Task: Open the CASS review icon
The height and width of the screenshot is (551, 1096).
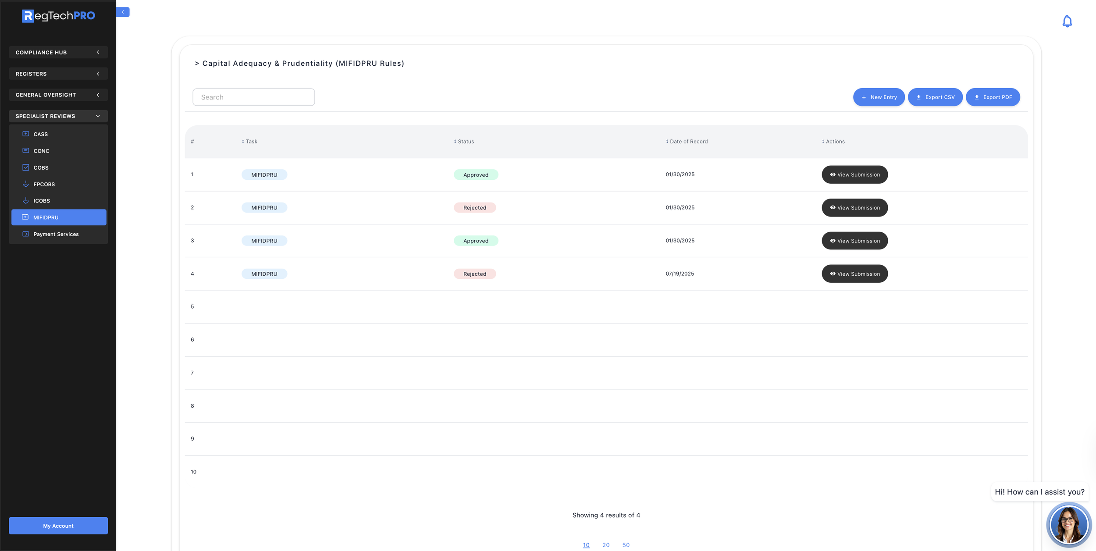Action: click(26, 134)
